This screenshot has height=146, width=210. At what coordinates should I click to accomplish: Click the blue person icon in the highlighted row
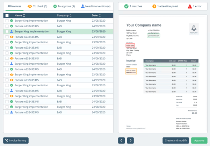(12, 31)
